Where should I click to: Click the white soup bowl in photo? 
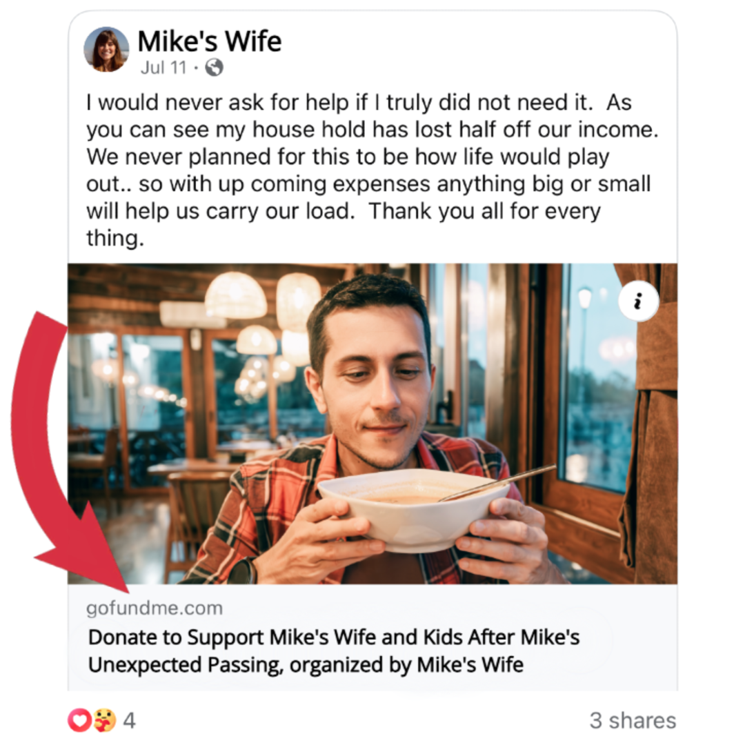click(413, 509)
